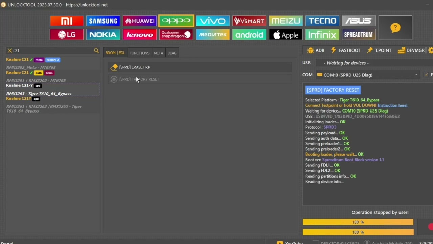Select the OPPO brand tile
433x244 pixels.
(x=176, y=21)
